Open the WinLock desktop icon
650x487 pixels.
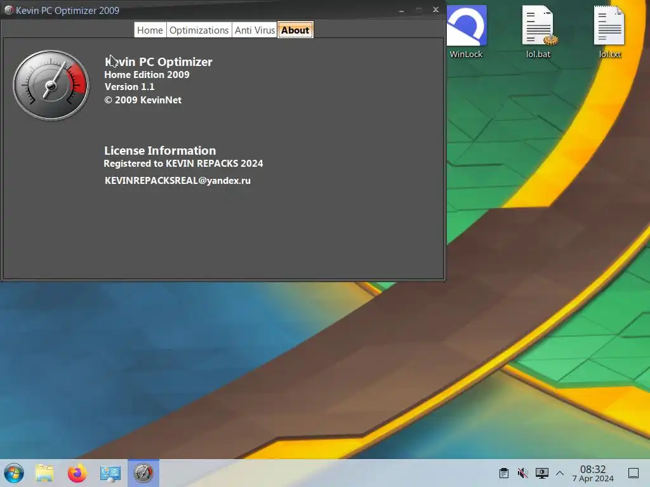pos(466,32)
